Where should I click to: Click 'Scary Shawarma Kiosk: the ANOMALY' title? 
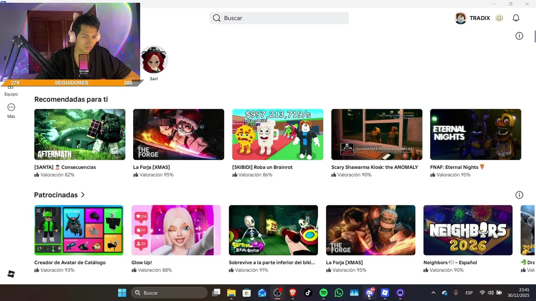(374, 167)
